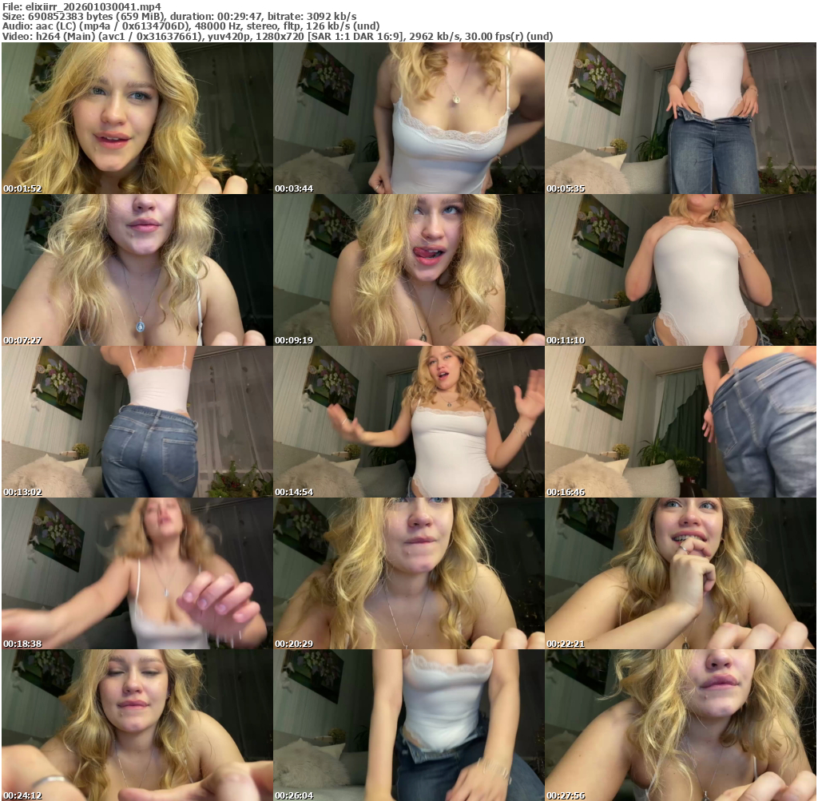Viewport: 818px width, 801px height.
Task: Choose the last frame at 00:27:56
Action: 681,724
